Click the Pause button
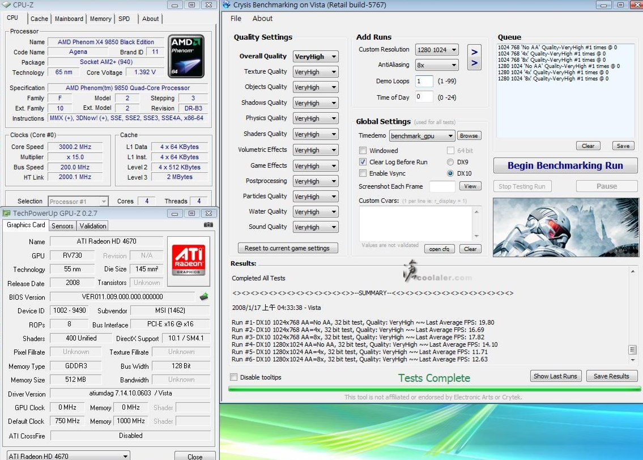Screen dimensions: 643x460 point(607,186)
